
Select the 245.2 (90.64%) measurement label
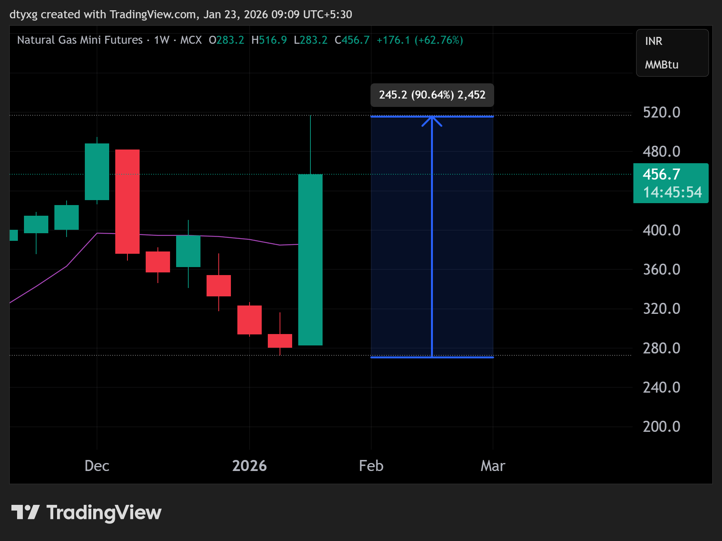tap(432, 95)
